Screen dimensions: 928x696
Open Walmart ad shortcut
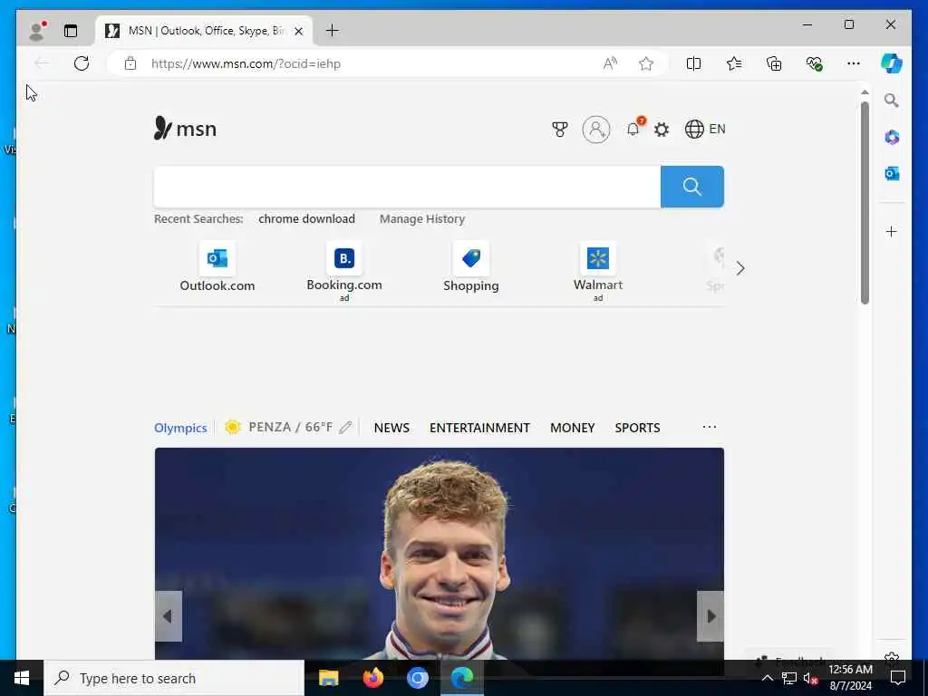598,271
